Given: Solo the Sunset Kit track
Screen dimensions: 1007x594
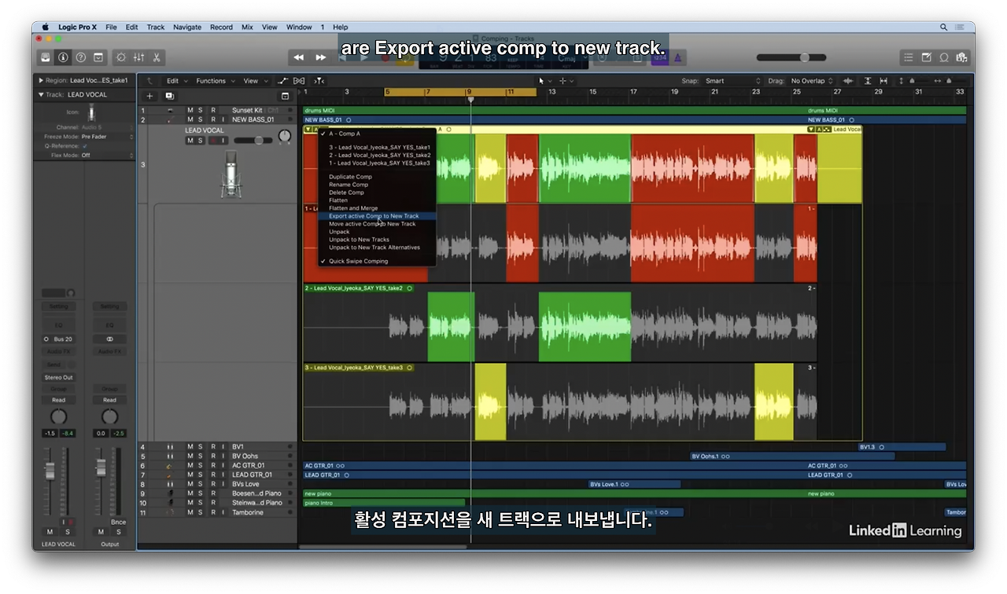Looking at the screenshot, I should click(x=201, y=111).
